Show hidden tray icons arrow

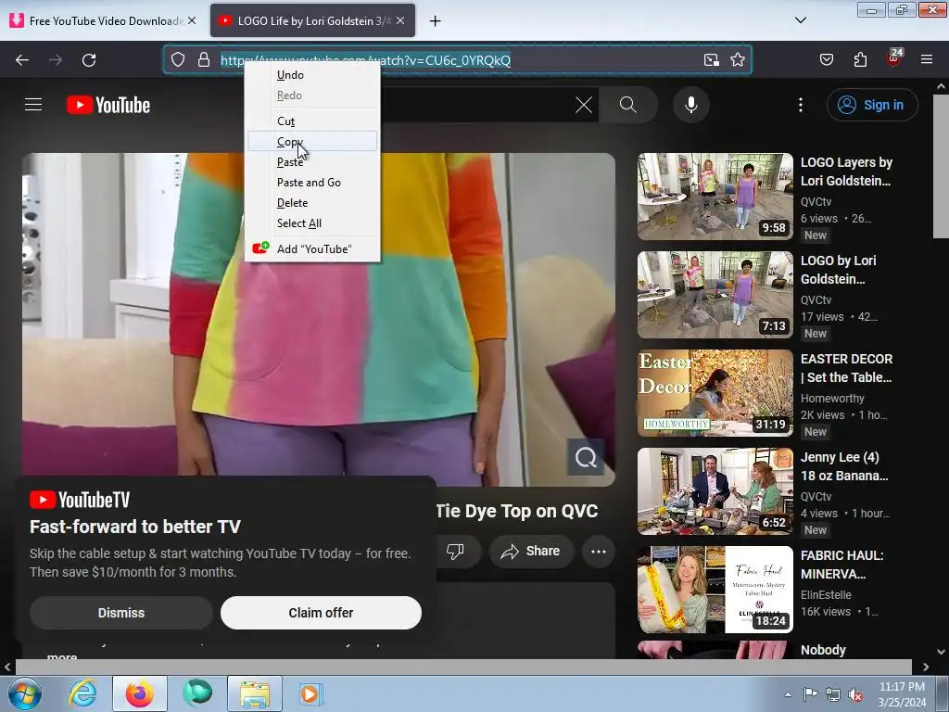tap(788, 694)
